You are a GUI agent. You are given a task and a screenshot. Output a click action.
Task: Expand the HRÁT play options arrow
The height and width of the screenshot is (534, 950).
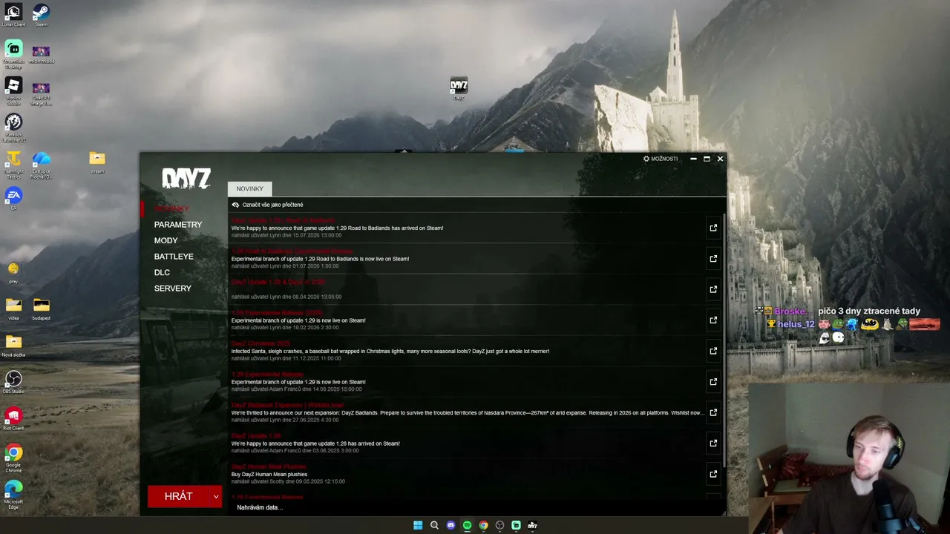coord(216,496)
